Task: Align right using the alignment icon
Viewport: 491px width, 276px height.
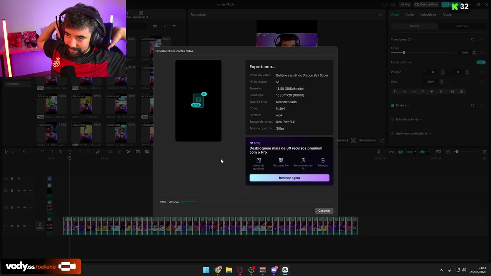Action: [414, 92]
